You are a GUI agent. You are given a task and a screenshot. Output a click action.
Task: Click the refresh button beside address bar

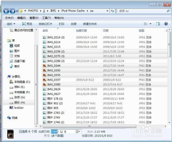tap(112, 11)
